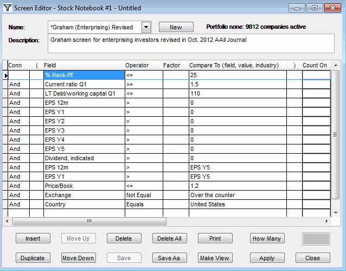Duplicate the selected criterion row

pyautogui.click(x=33, y=258)
